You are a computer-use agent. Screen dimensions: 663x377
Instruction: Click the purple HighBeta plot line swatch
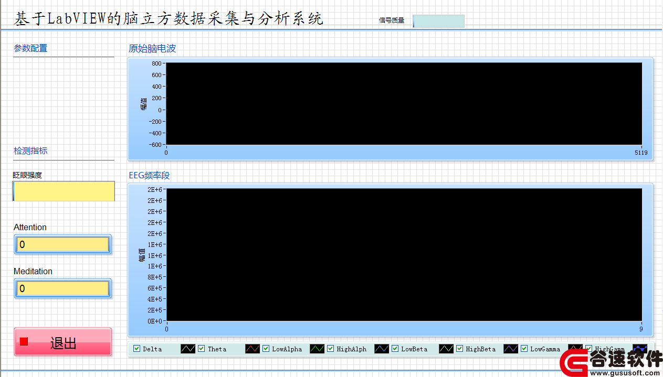(x=511, y=349)
